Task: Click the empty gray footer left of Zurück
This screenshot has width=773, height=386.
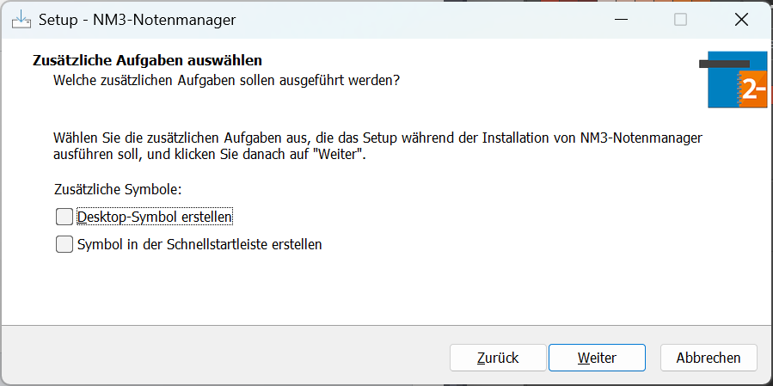Action: point(224,356)
